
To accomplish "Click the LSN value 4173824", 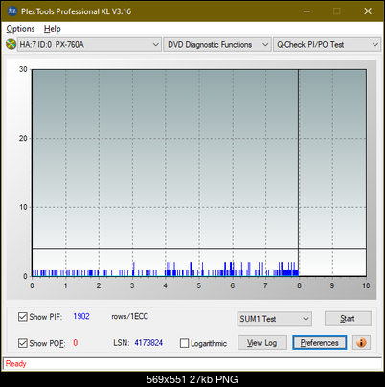I will [x=148, y=343].
